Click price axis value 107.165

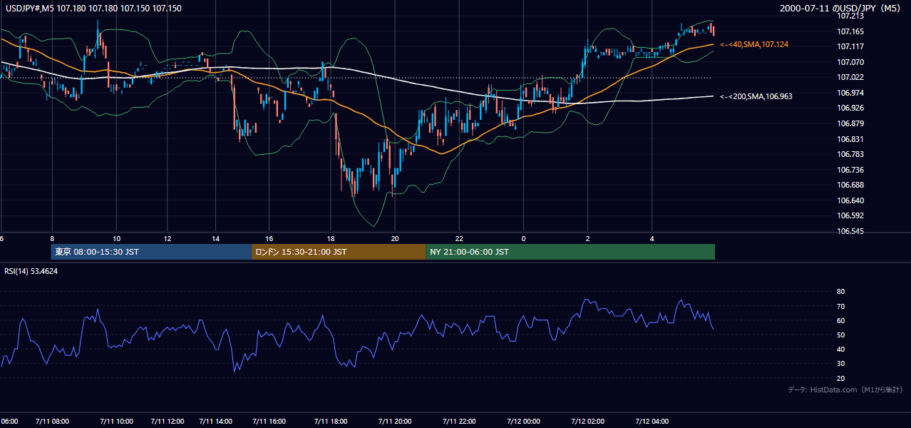click(850, 31)
